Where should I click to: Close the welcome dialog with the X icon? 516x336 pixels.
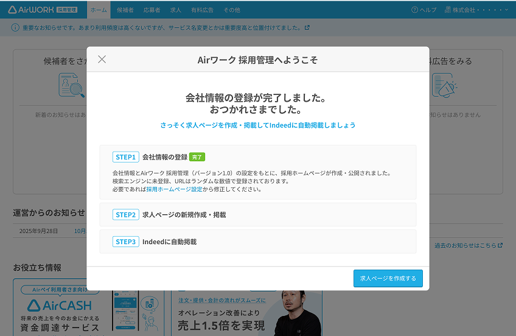click(x=102, y=59)
